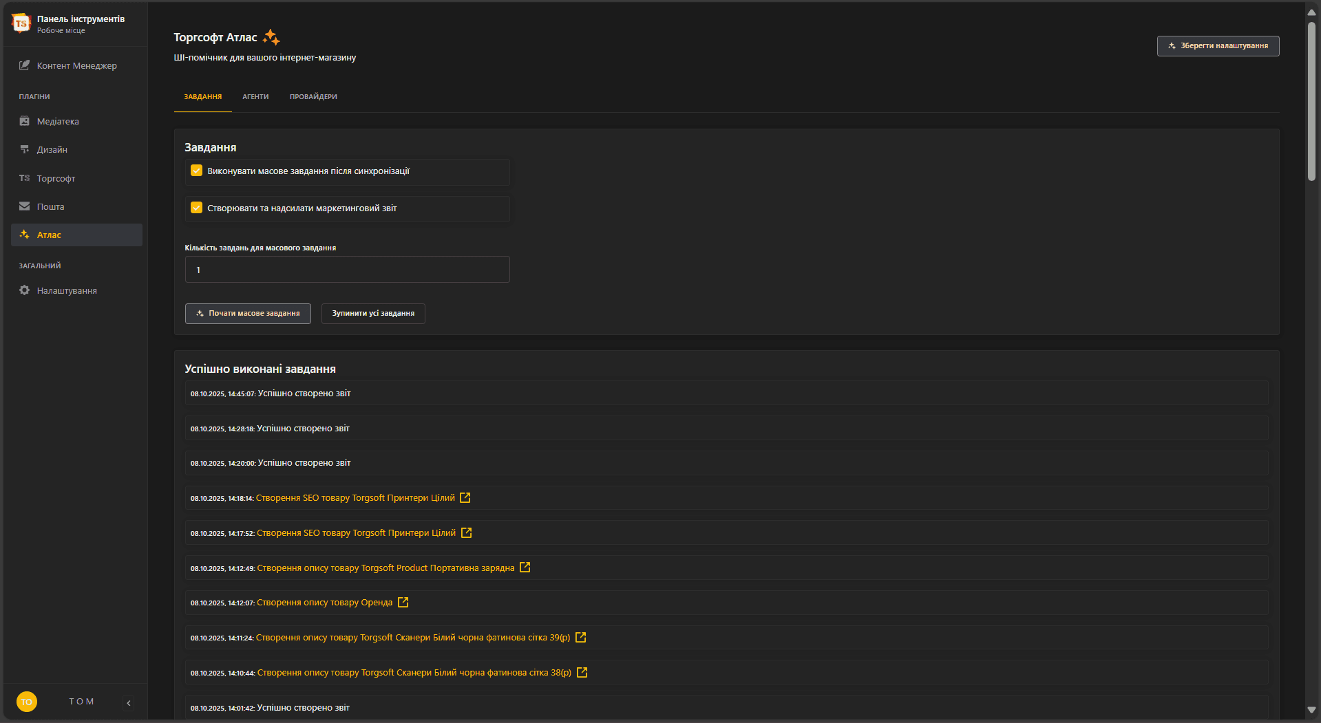Switch to the Провайдери tab
1321x723 pixels.
pyautogui.click(x=313, y=97)
